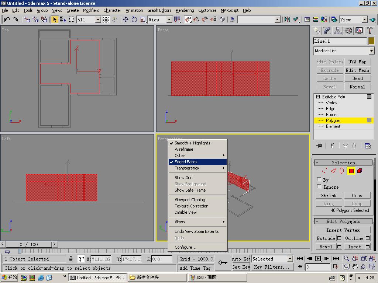Click the Insert Vertex button
378x283 pixels.
click(x=343, y=230)
